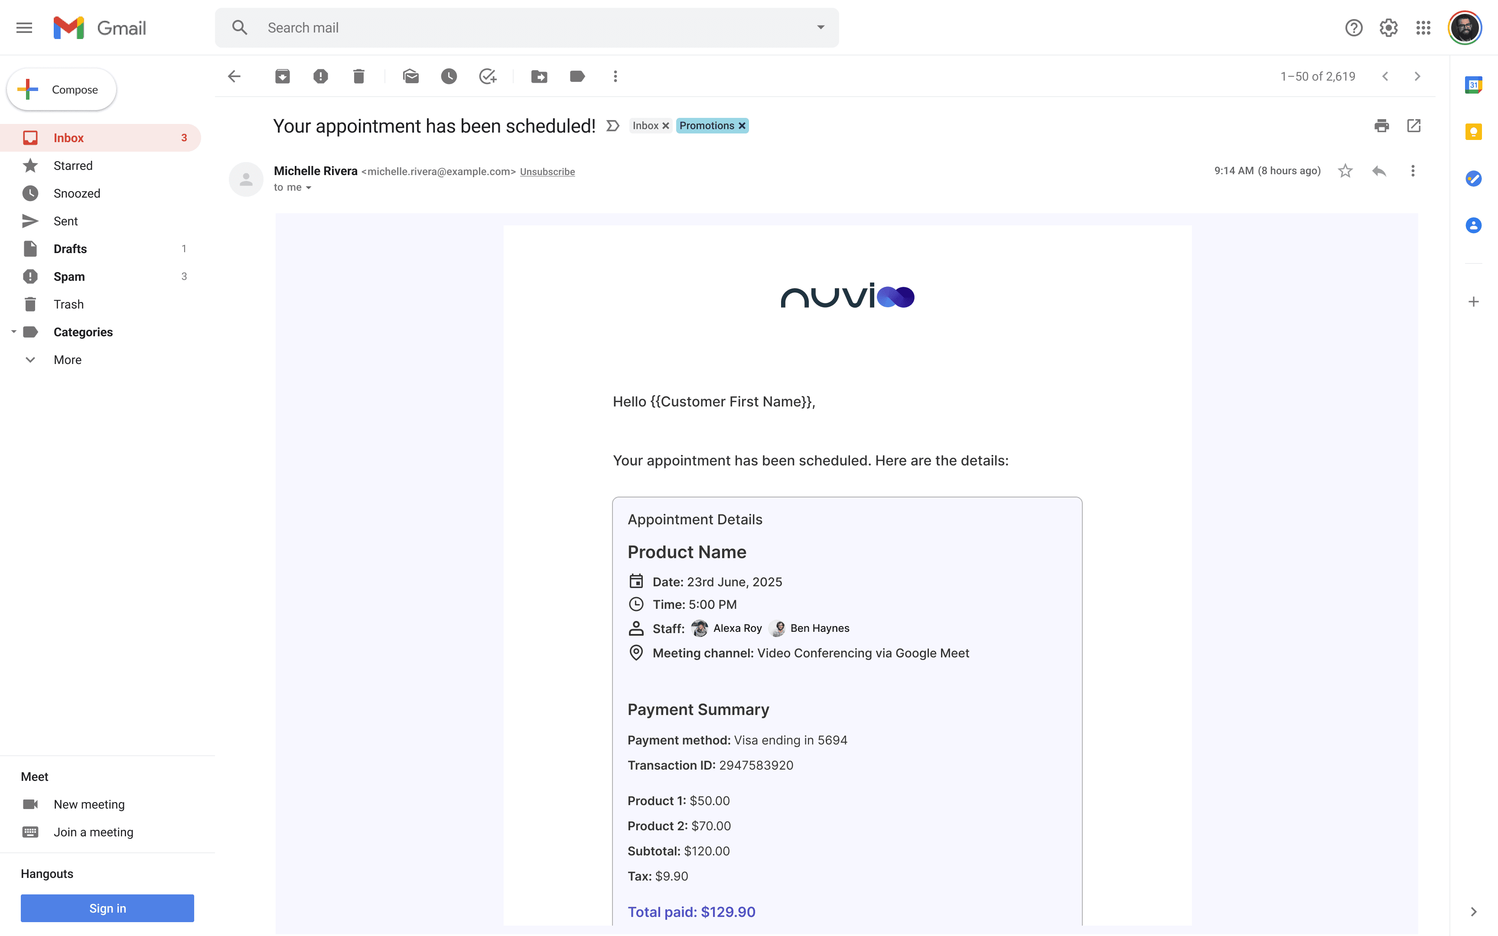Click the Unsubscribe link
Image resolution: width=1498 pixels, height=936 pixels.
coord(547,172)
